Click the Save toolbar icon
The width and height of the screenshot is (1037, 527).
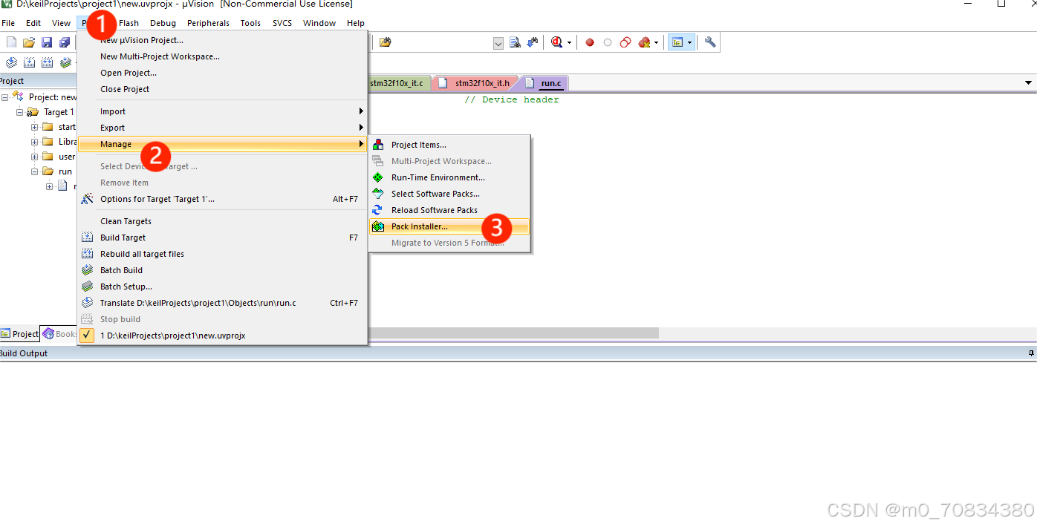[47, 42]
